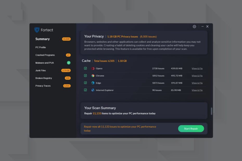
Task: Click the "Your Scan Summary" heading
Action: click(100, 108)
